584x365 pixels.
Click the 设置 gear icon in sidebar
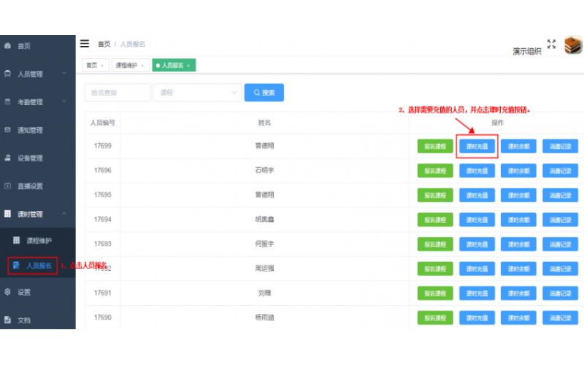pos(7,292)
